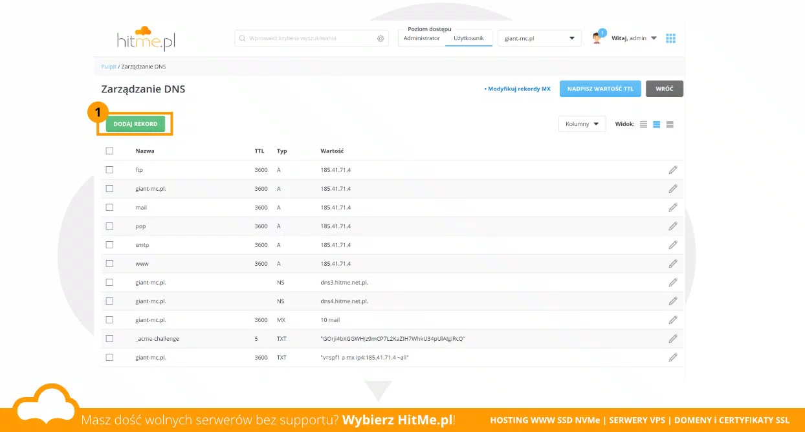The width and height of the screenshot is (805, 432).
Task: Edit the pop record pencil icon
Action: pos(673,226)
